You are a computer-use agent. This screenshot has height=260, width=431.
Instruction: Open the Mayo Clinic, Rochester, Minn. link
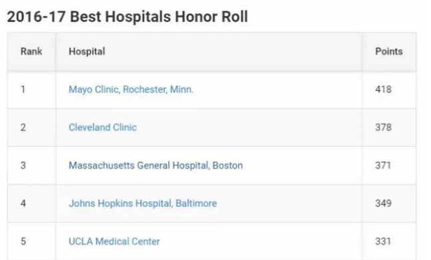click(x=131, y=90)
